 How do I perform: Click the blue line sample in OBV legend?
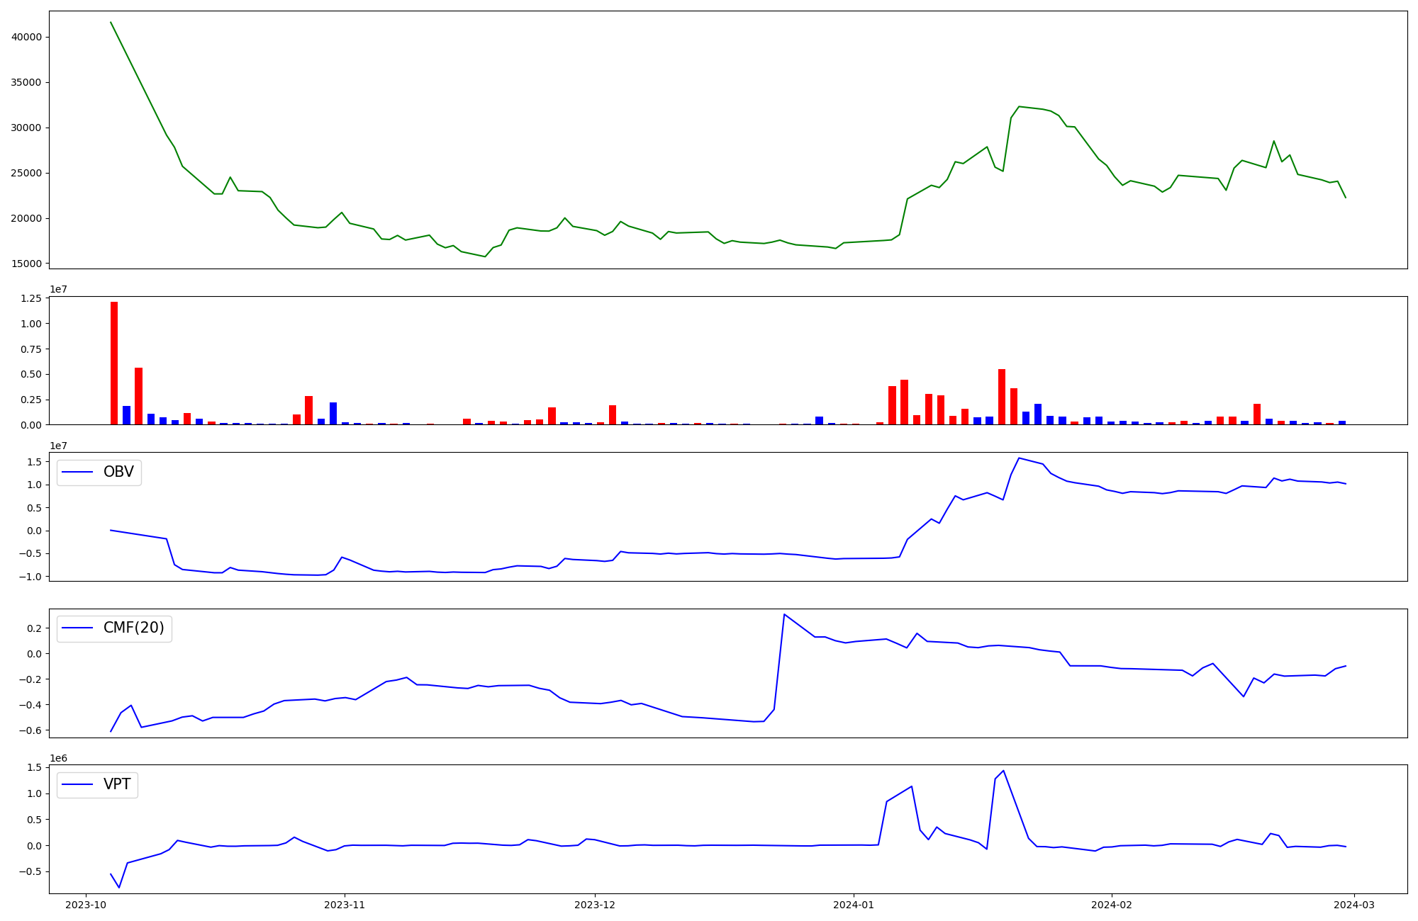click(77, 472)
